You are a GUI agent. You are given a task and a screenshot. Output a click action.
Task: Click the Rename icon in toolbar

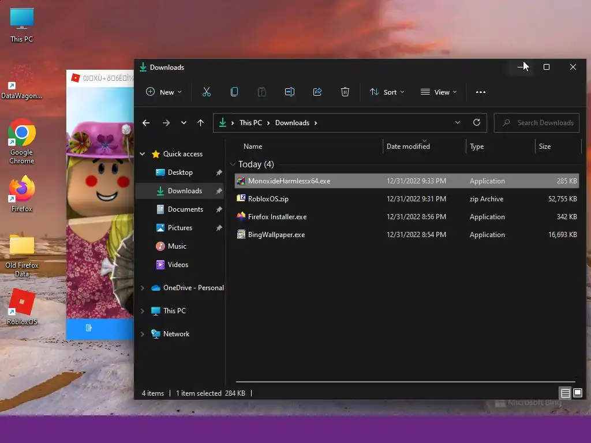coord(290,92)
